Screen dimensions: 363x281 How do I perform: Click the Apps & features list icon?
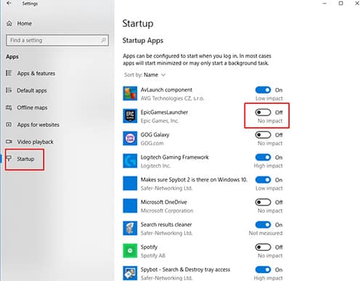[x=9, y=73]
